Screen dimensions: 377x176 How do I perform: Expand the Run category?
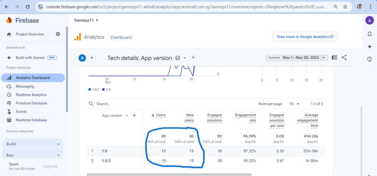tap(33, 155)
